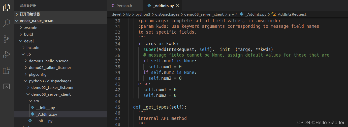Click the devel breadcrumb segment
Viewport: 348px width, 127px height.
pyautogui.click(x=116, y=14)
